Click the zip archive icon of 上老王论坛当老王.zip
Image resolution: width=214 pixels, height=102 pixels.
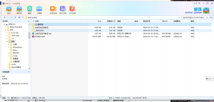pyautogui.click(x=33, y=33)
